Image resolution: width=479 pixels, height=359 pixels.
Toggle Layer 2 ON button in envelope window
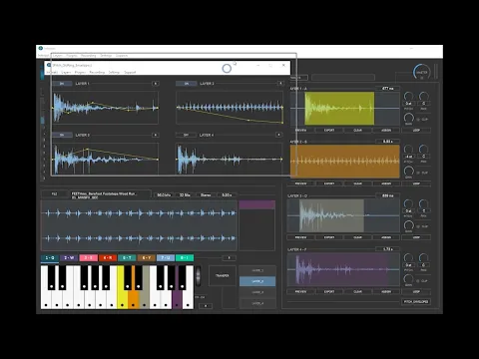[x=187, y=84]
